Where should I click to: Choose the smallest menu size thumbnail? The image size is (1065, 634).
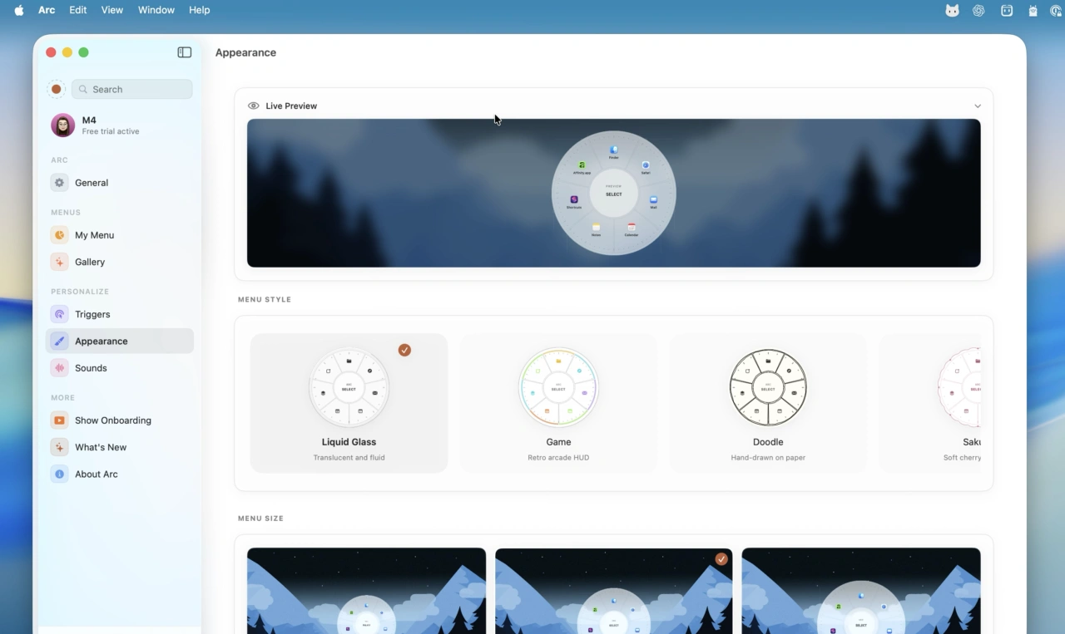point(366,591)
